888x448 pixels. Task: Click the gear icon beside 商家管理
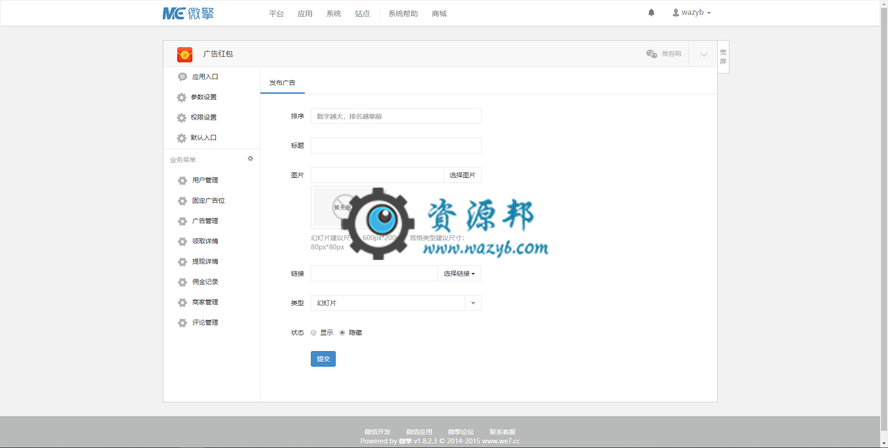tap(183, 303)
